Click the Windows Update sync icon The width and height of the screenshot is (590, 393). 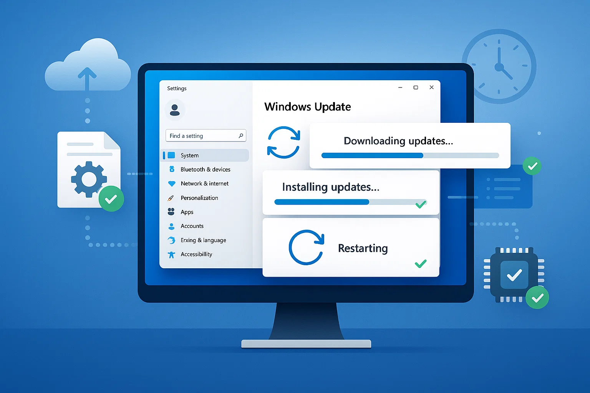pyautogui.click(x=283, y=143)
